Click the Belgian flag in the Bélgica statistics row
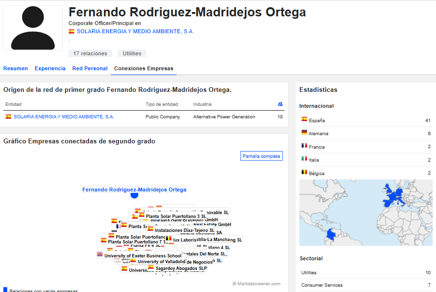This screenshot has width=436, height=292. pyautogui.click(x=305, y=172)
